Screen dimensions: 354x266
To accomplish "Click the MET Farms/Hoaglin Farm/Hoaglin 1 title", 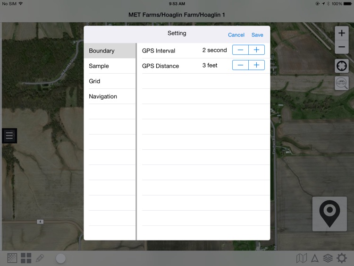I will click(x=177, y=15).
